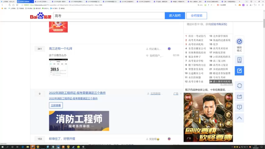This screenshot has height=149, width=265.
Task: Click hot search item 科目一考试技巧
Action: click(x=197, y=36)
